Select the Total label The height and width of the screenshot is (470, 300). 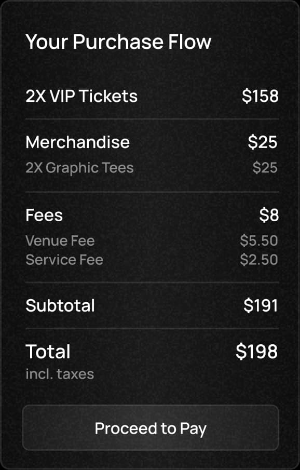click(x=48, y=351)
